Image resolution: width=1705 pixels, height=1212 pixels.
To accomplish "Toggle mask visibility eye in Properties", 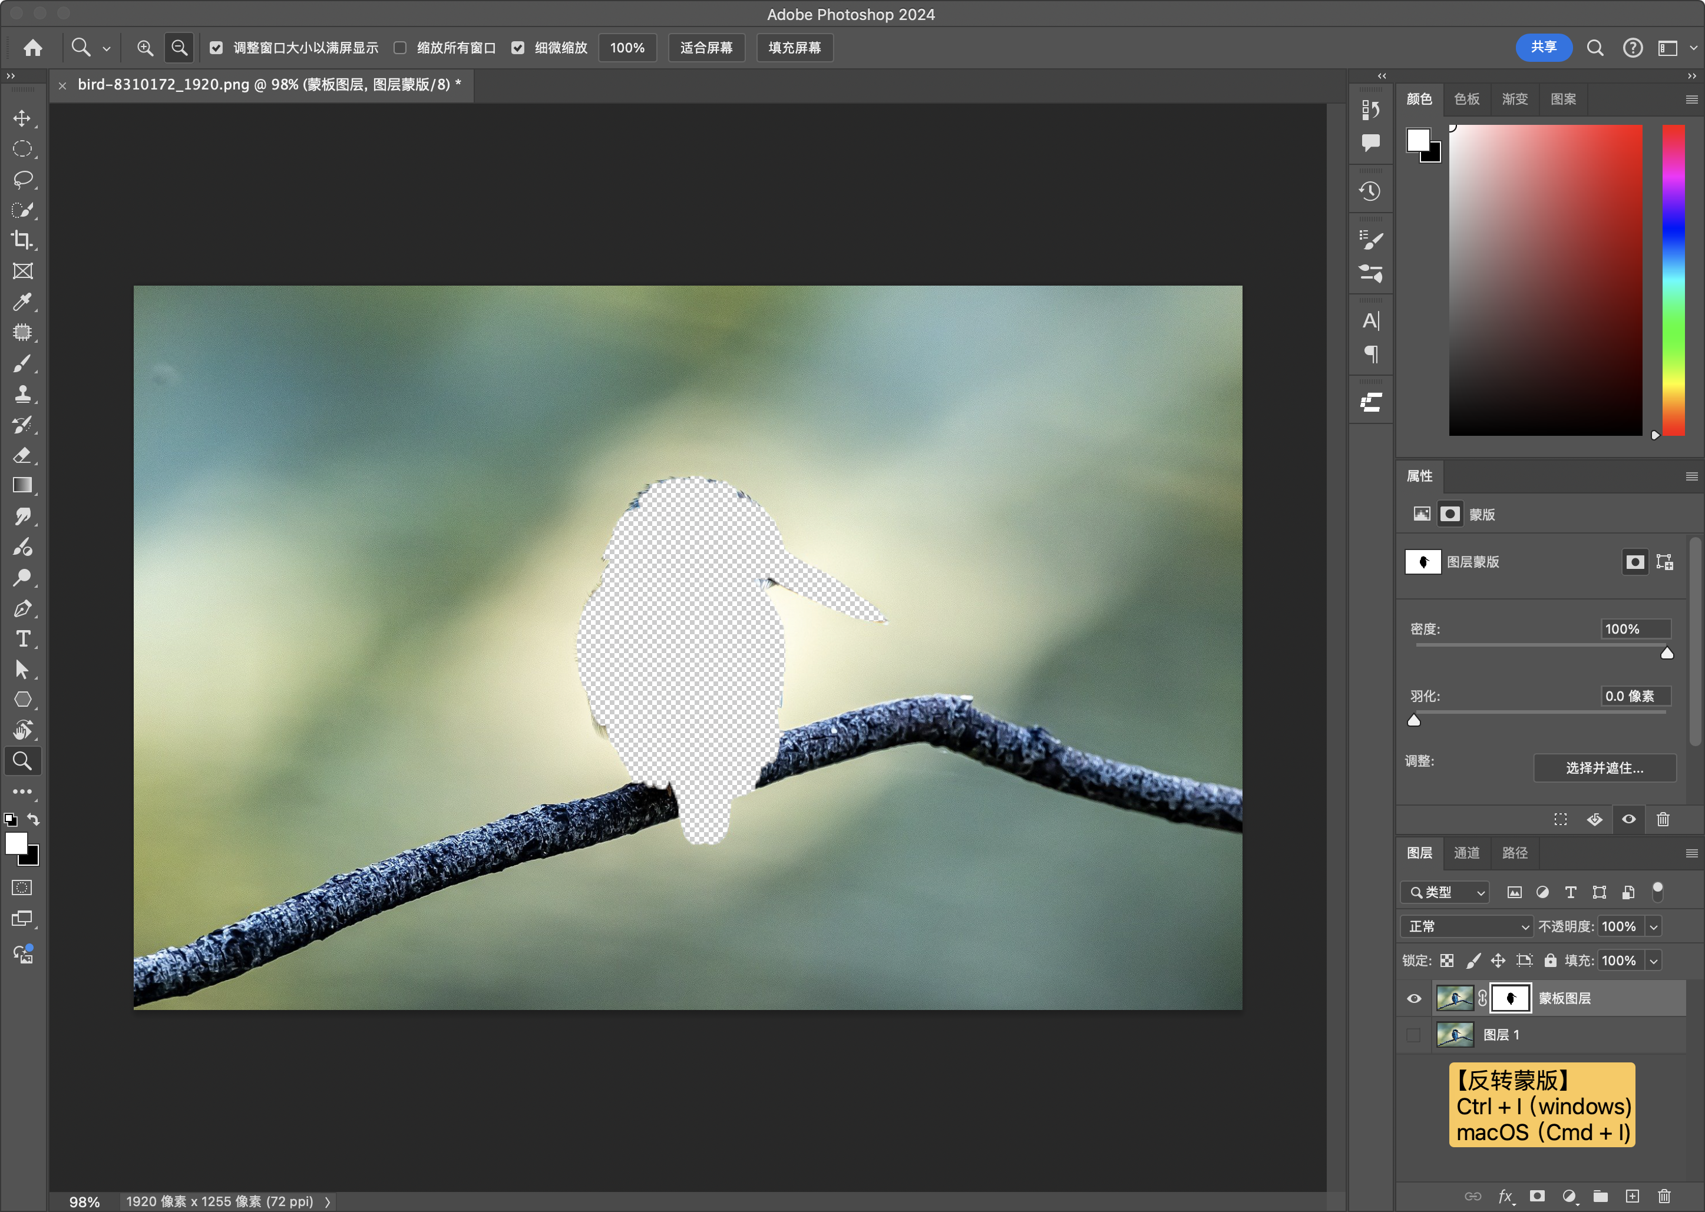I will (x=1629, y=819).
